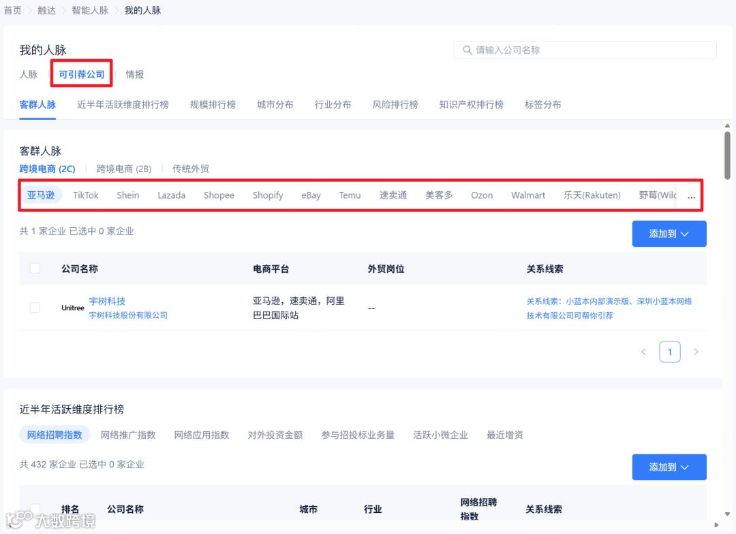Image resolution: width=736 pixels, height=534 pixels.
Task: Select the Walmart platform filter
Action: point(528,195)
